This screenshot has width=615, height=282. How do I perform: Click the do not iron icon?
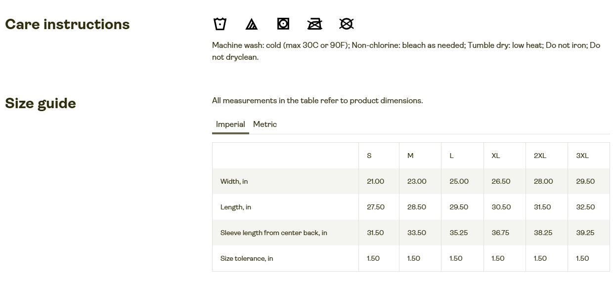point(315,24)
